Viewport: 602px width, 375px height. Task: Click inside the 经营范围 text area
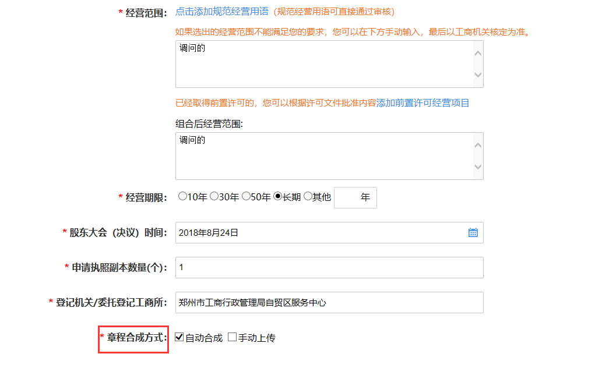click(321, 64)
